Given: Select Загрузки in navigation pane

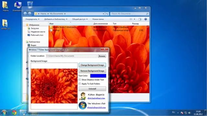Looking at the screenshot, I should [35, 28].
